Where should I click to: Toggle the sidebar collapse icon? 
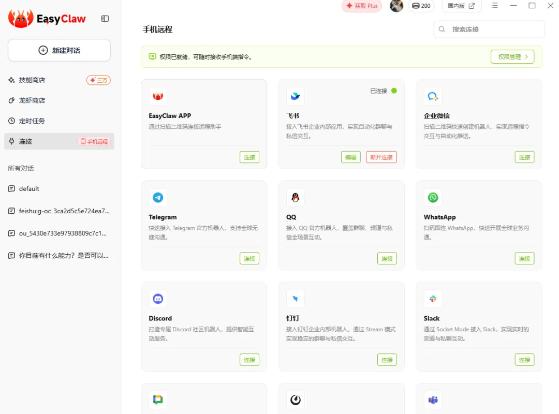(105, 19)
